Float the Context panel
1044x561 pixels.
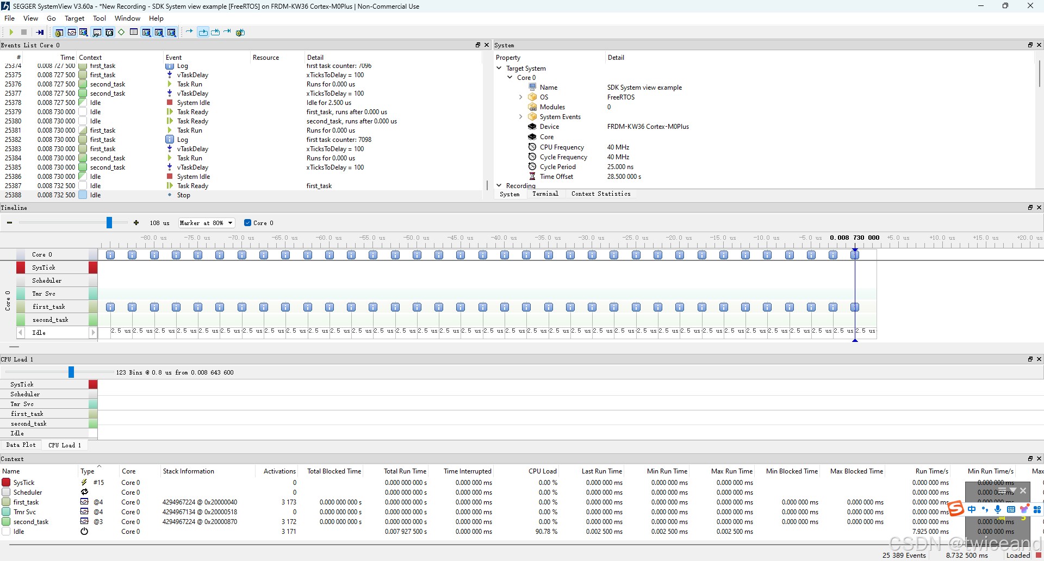pyautogui.click(x=1030, y=459)
